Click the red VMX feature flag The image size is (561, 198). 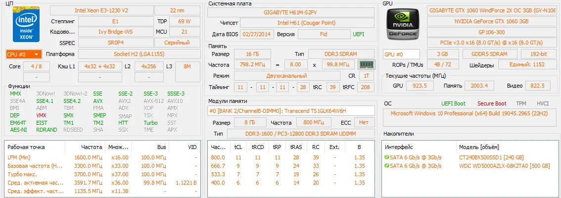41,116
